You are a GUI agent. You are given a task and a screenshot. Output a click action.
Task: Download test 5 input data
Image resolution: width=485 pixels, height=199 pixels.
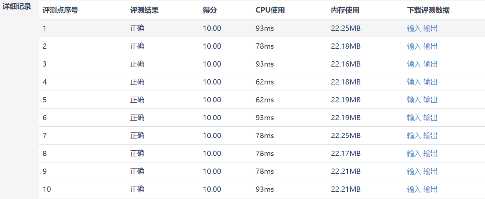(x=414, y=100)
